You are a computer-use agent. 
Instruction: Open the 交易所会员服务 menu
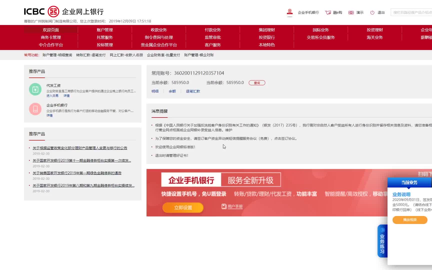321,37
